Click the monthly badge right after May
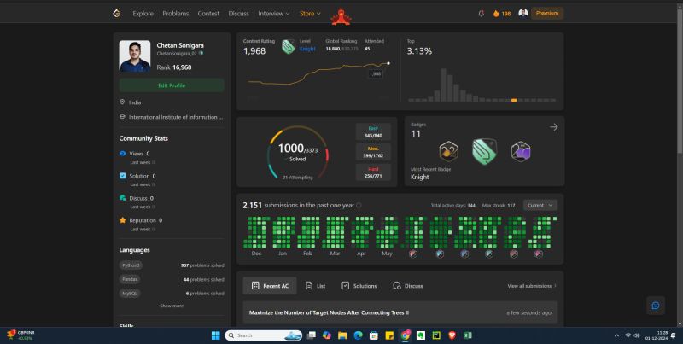Image resolution: width=683 pixels, height=344 pixels. coord(413,254)
